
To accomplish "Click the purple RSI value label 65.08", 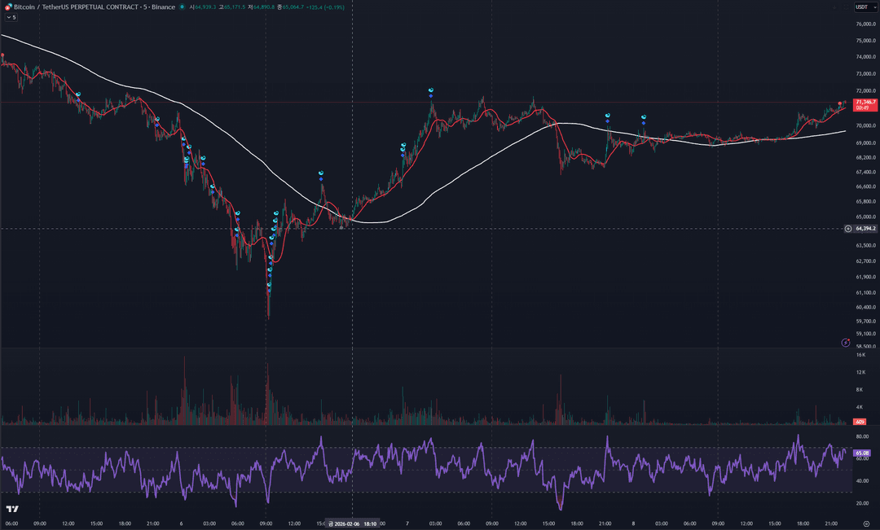I will pyautogui.click(x=861, y=453).
